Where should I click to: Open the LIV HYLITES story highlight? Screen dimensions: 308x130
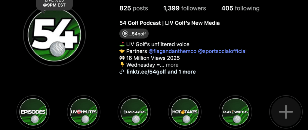click(x=84, y=112)
